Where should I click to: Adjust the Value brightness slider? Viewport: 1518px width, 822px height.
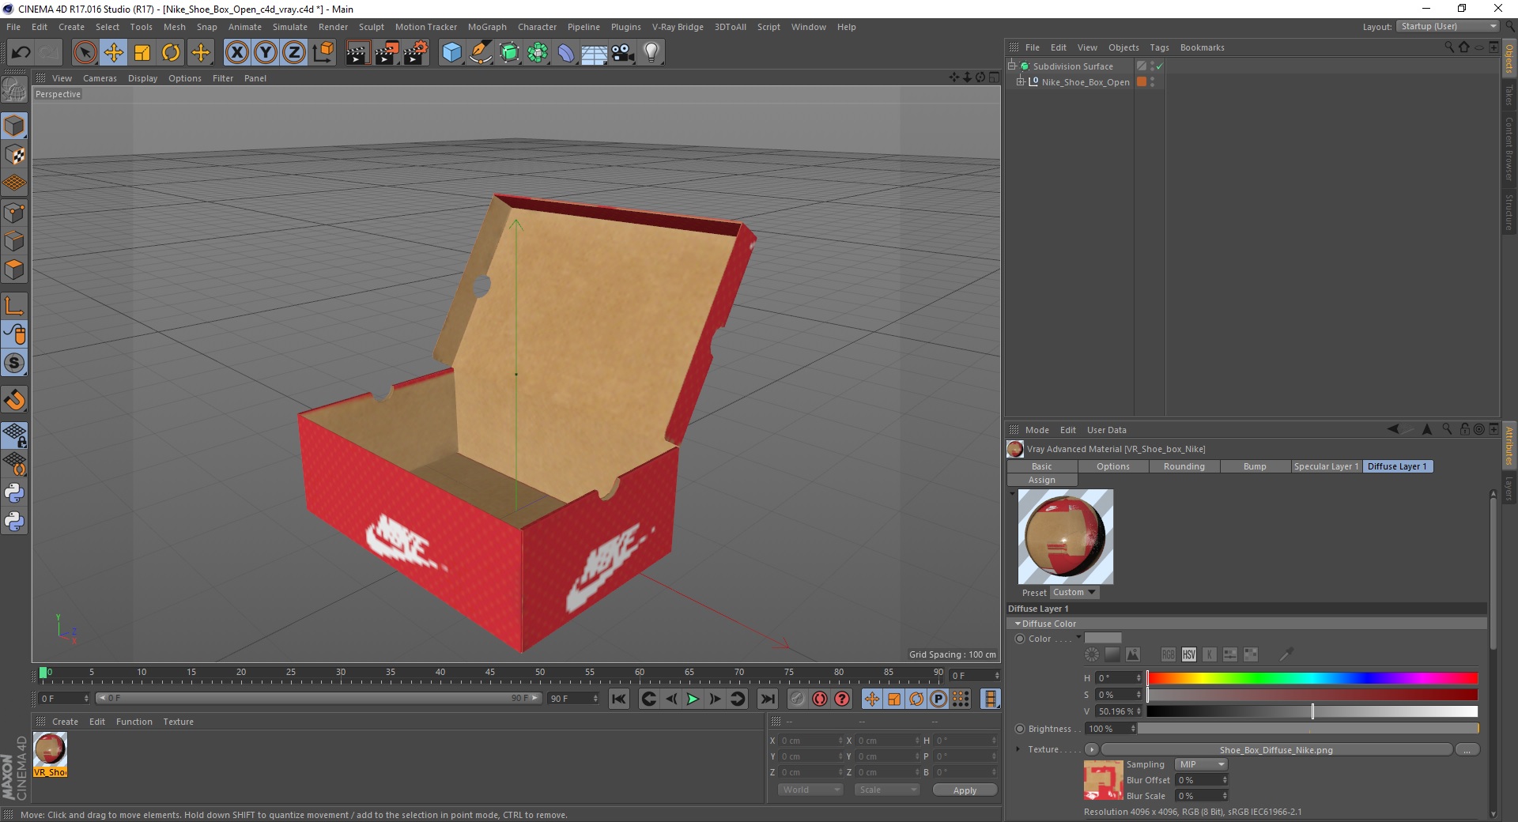point(1312,711)
